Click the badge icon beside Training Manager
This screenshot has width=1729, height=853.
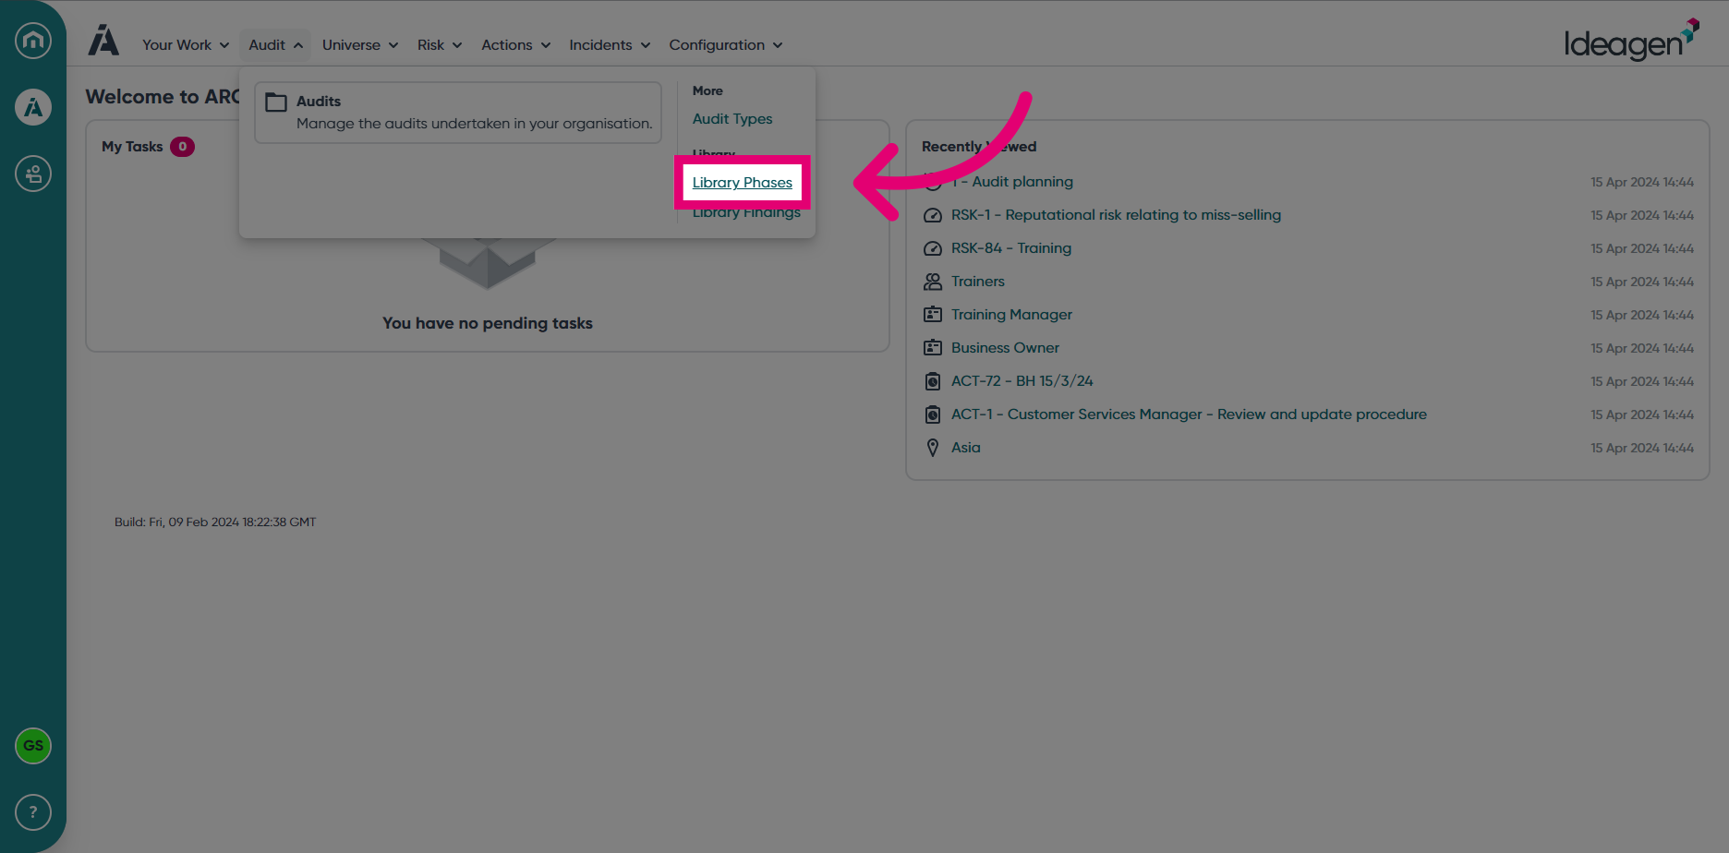click(933, 315)
